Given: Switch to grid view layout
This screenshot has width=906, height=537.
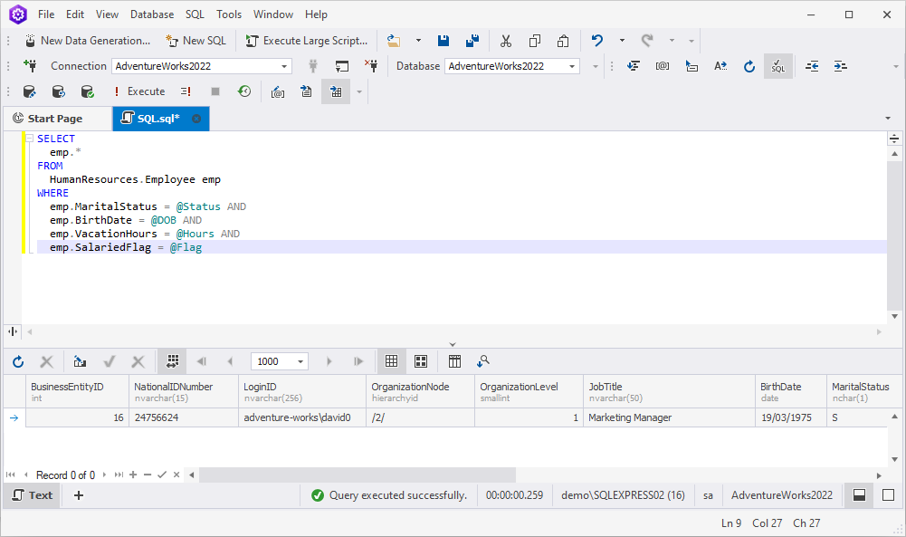Looking at the screenshot, I should tap(391, 361).
